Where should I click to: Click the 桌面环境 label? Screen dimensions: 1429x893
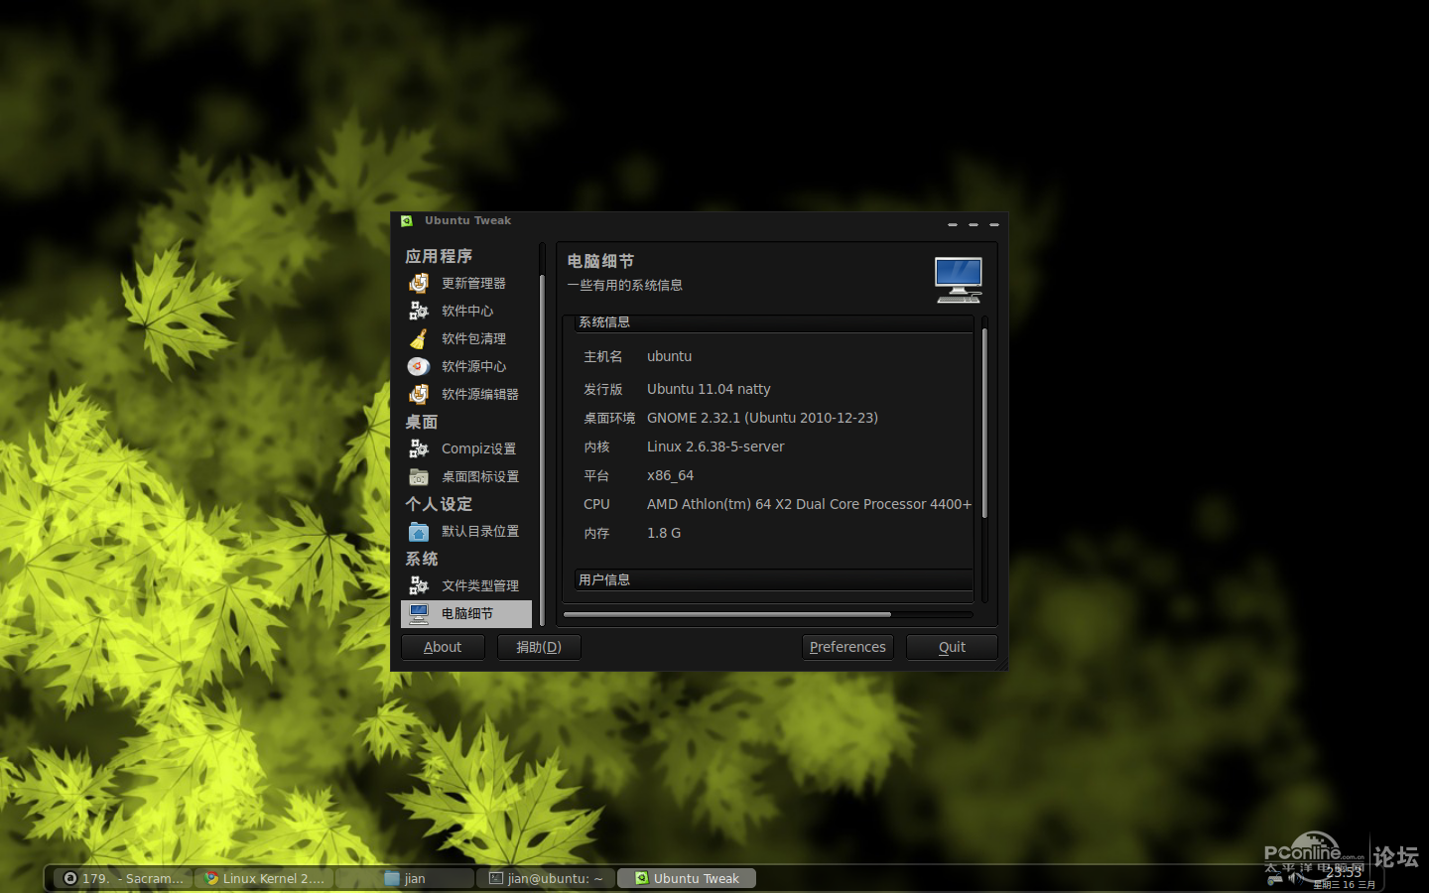coord(609,418)
